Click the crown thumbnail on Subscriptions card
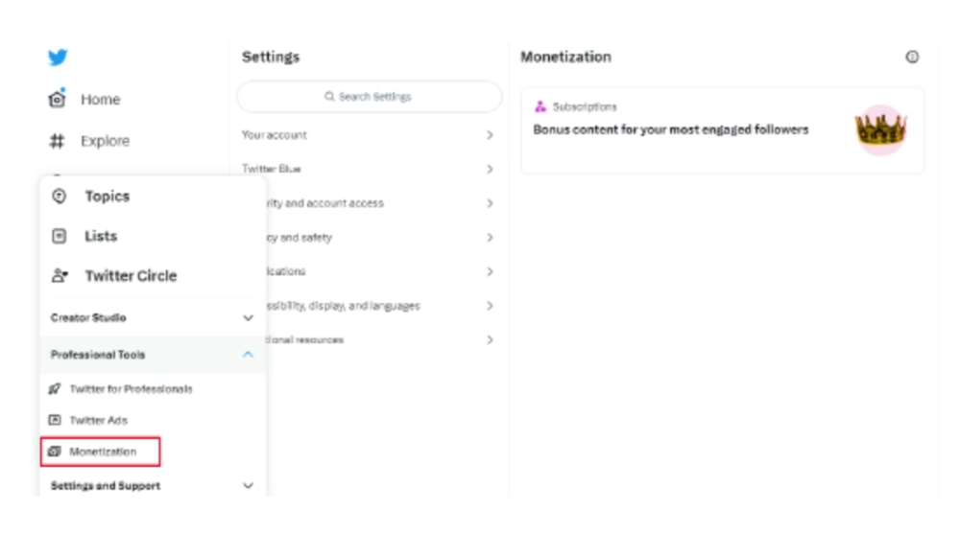960x534 pixels. coord(880,129)
